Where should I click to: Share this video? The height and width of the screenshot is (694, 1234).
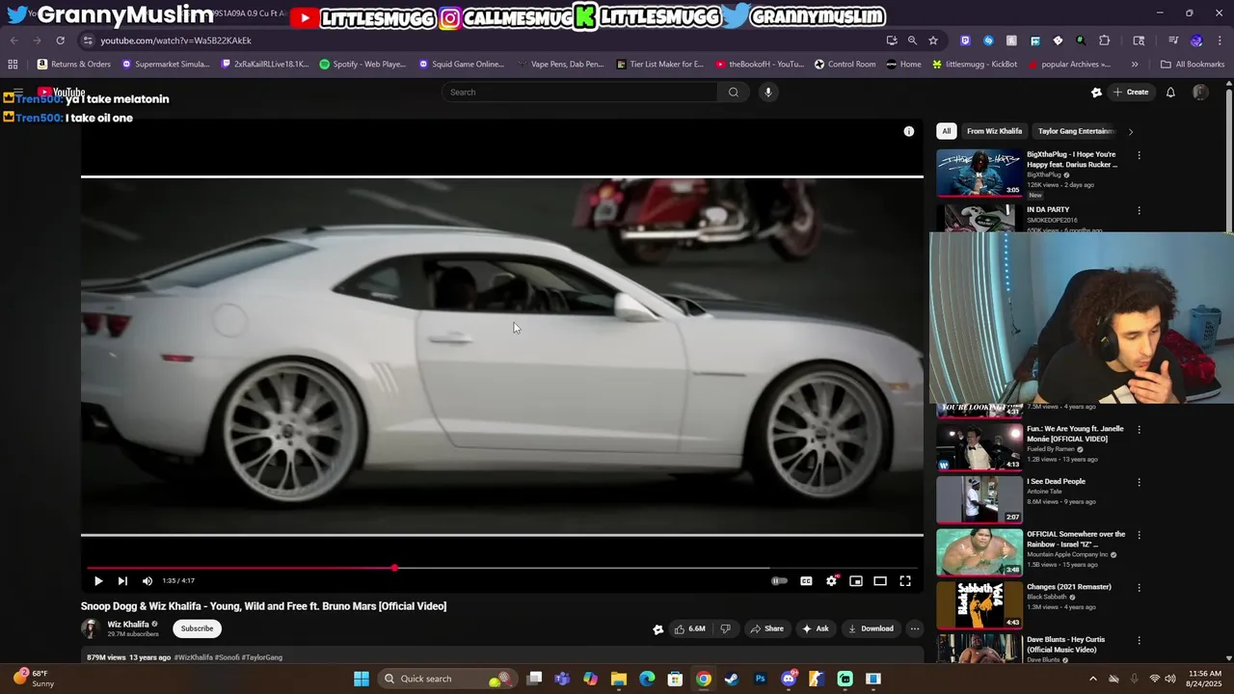point(767,628)
